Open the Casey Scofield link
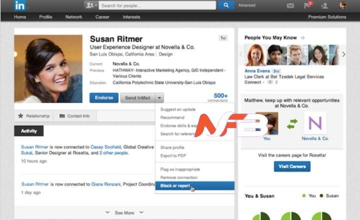Image resolution: width=360 pixels, height=220 pixels. pyautogui.click(x=105, y=147)
